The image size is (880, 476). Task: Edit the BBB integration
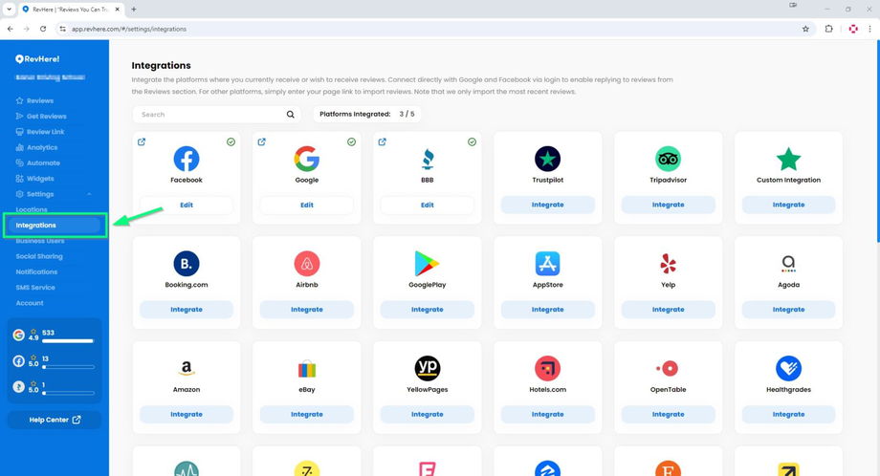point(428,206)
